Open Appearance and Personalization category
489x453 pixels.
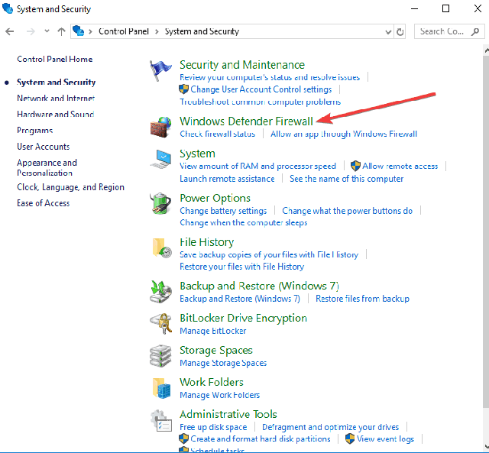[x=47, y=168]
